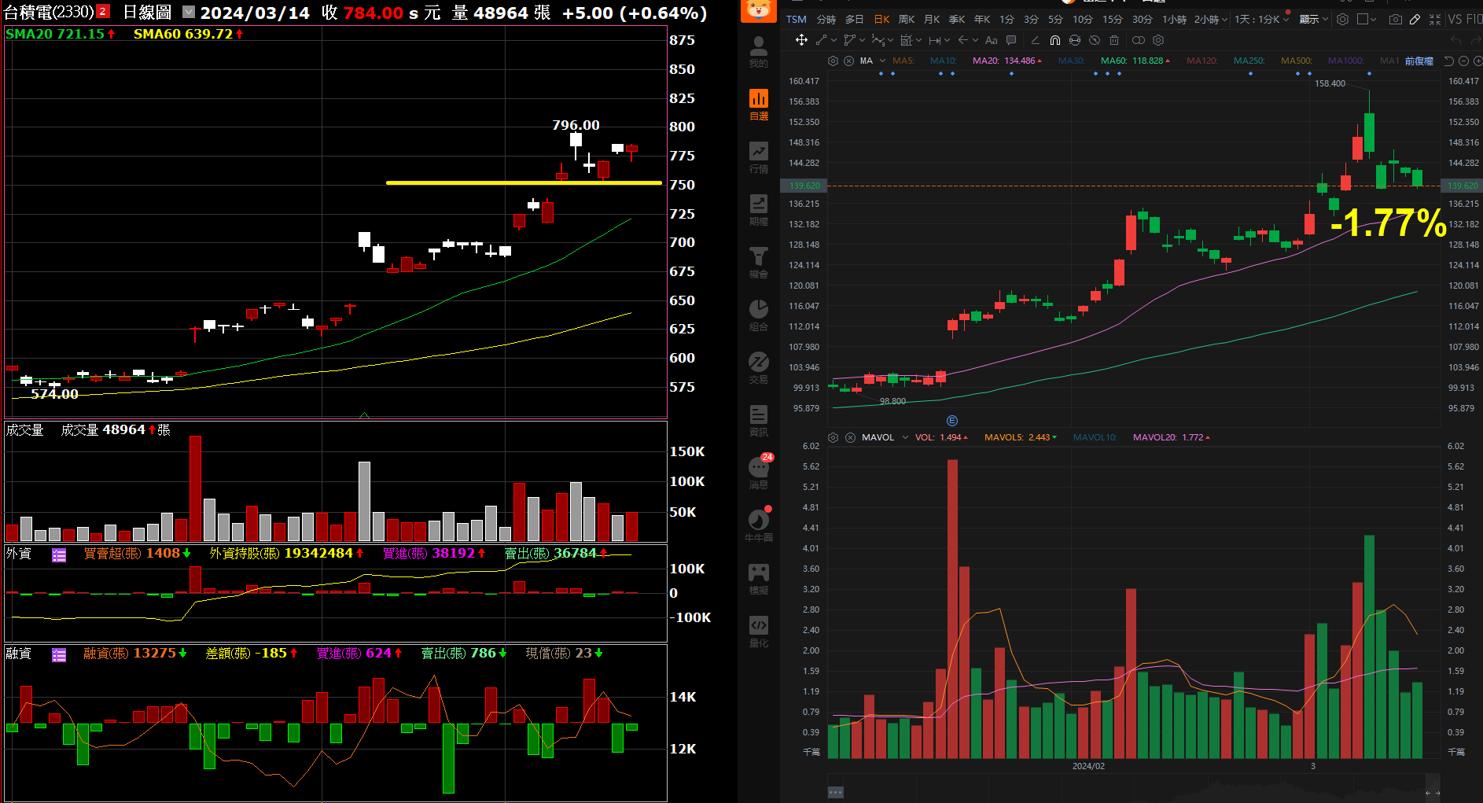1483x803 pixels.
Task: Open the 行情 market sidebar icon
Action: (x=758, y=157)
